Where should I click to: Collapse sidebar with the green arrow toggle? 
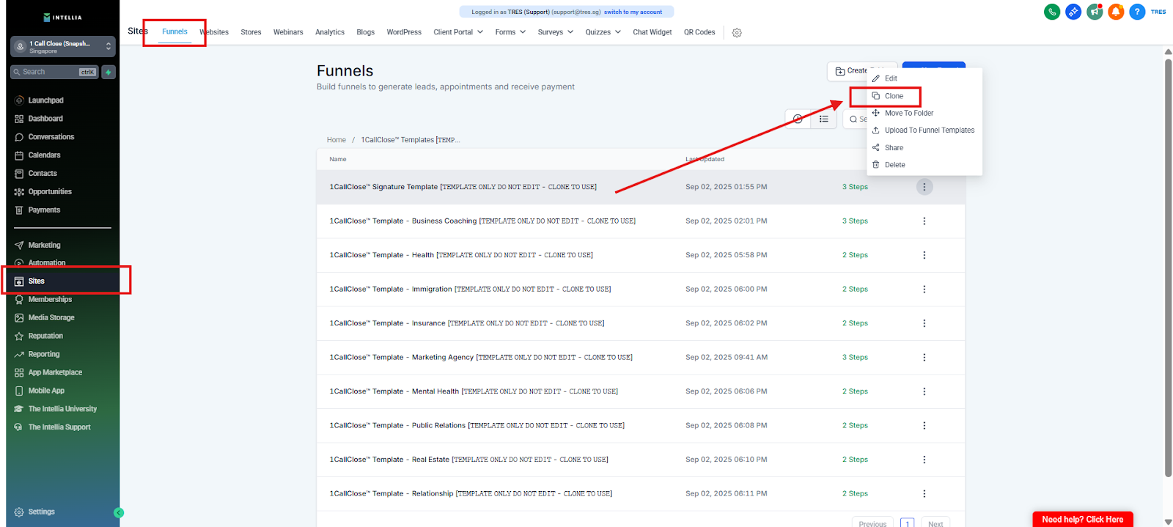coord(119,512)
